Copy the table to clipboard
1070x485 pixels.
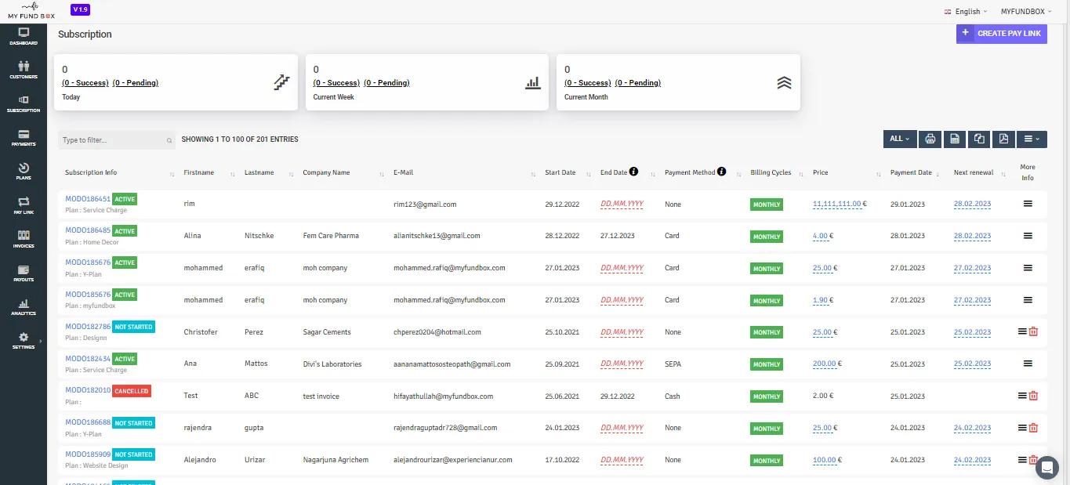[979, 139]
